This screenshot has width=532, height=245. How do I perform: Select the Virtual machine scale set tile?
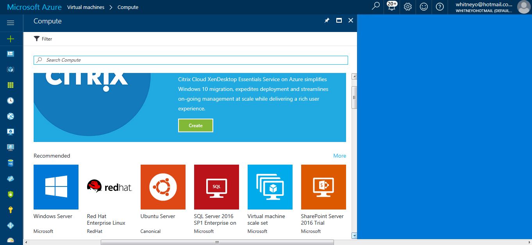[270, 199]
